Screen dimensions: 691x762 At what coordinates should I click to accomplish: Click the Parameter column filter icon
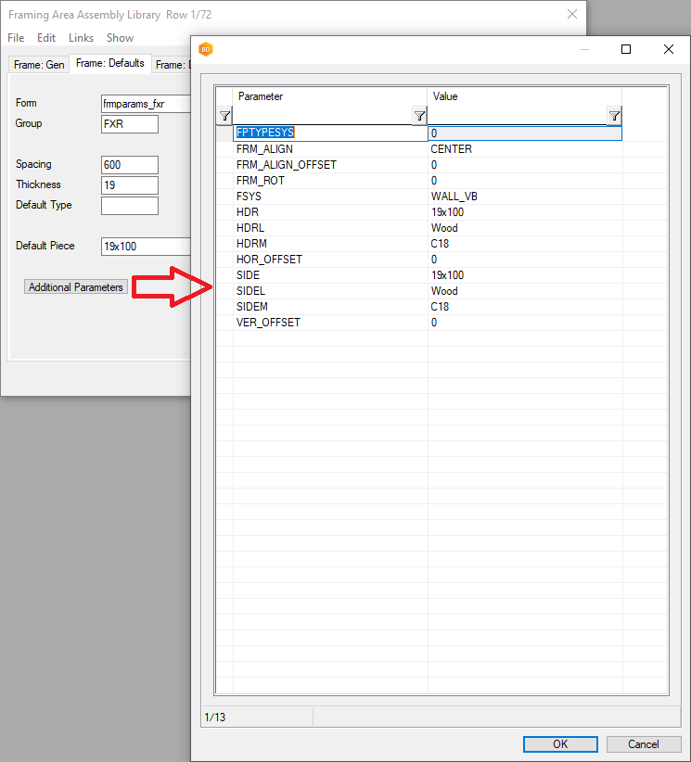[419, 116]
